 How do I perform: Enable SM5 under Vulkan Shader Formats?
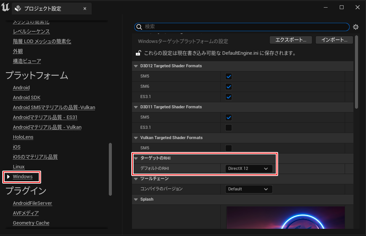[229, 148]
